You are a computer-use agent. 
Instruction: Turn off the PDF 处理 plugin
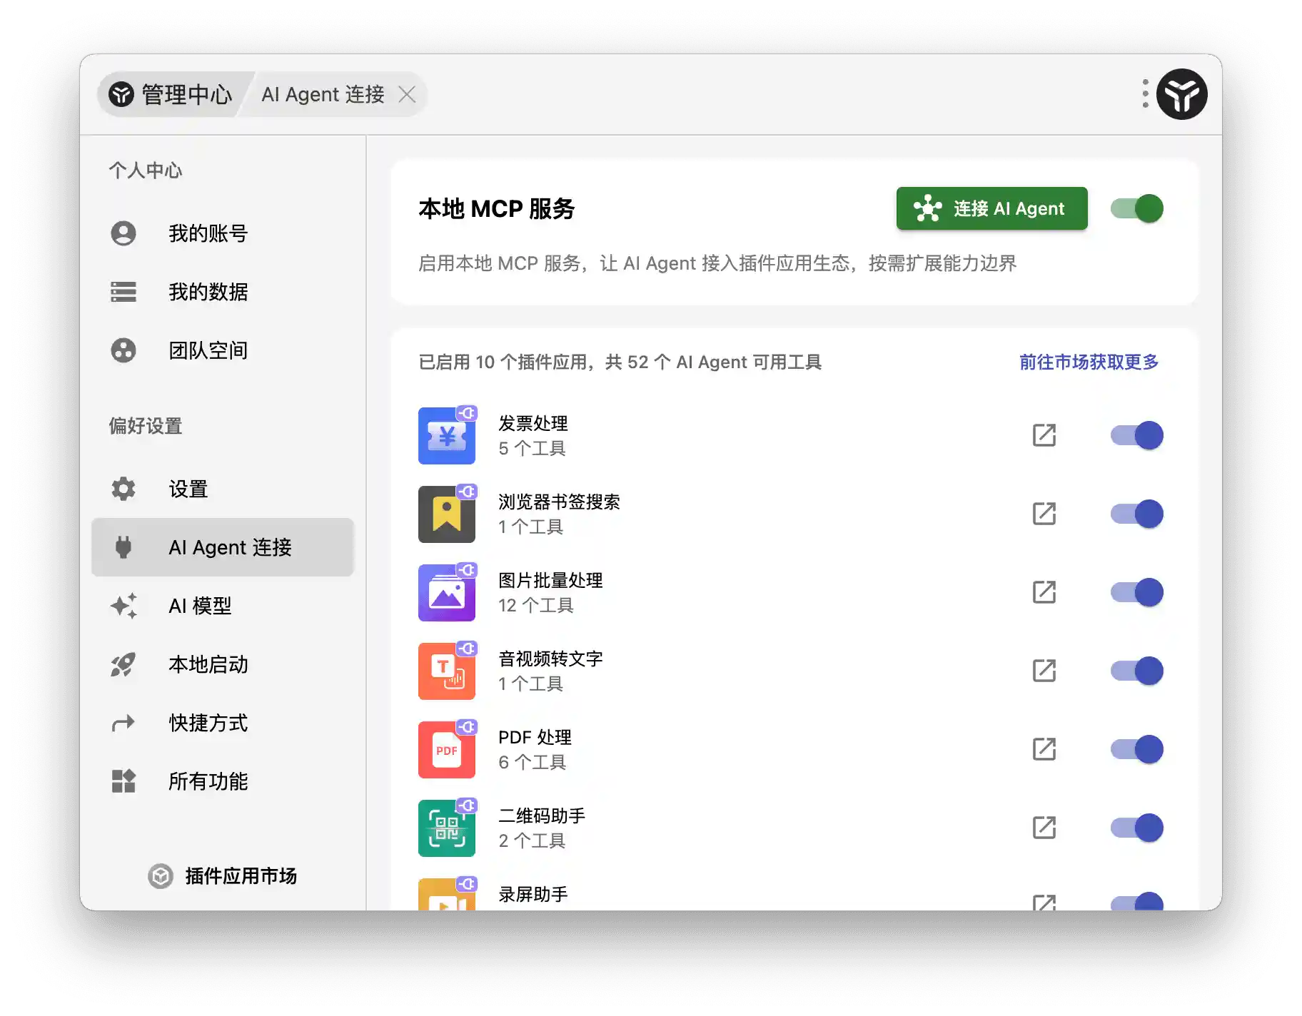tap(1136, 749)
